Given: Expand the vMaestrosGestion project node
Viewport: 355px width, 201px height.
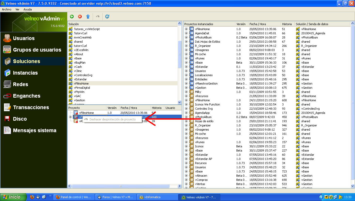Looking at the screenshot, I should tap(186, 83).
